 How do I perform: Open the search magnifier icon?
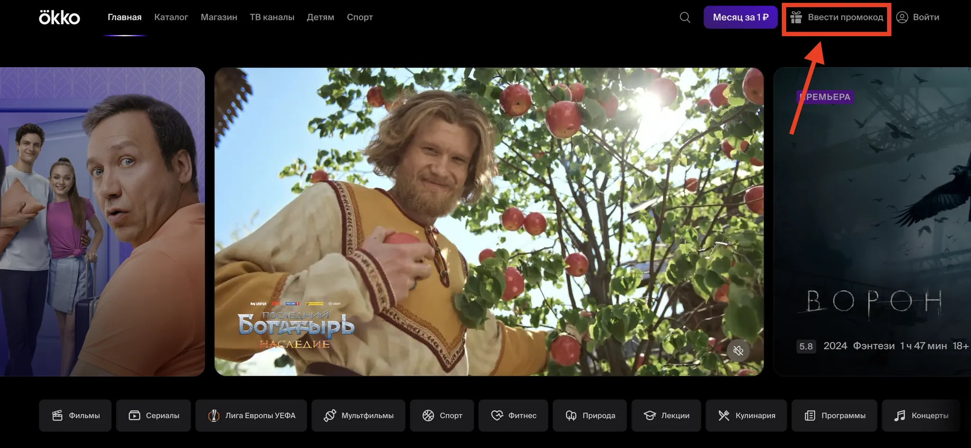click(685, 18)
